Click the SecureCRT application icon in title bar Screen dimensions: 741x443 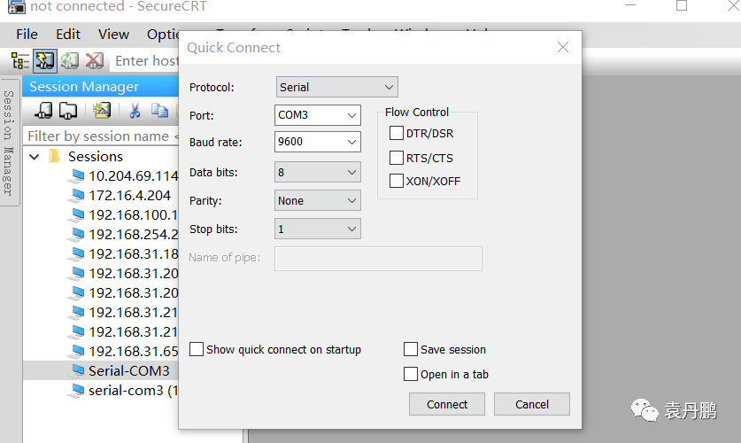click(17, 6)
